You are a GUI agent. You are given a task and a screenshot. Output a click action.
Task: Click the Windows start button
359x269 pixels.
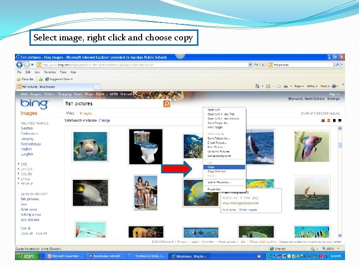[26, 257]
